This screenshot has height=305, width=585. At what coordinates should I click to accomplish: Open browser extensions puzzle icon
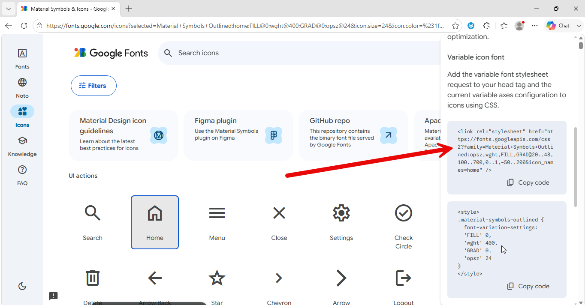point(486,26)
